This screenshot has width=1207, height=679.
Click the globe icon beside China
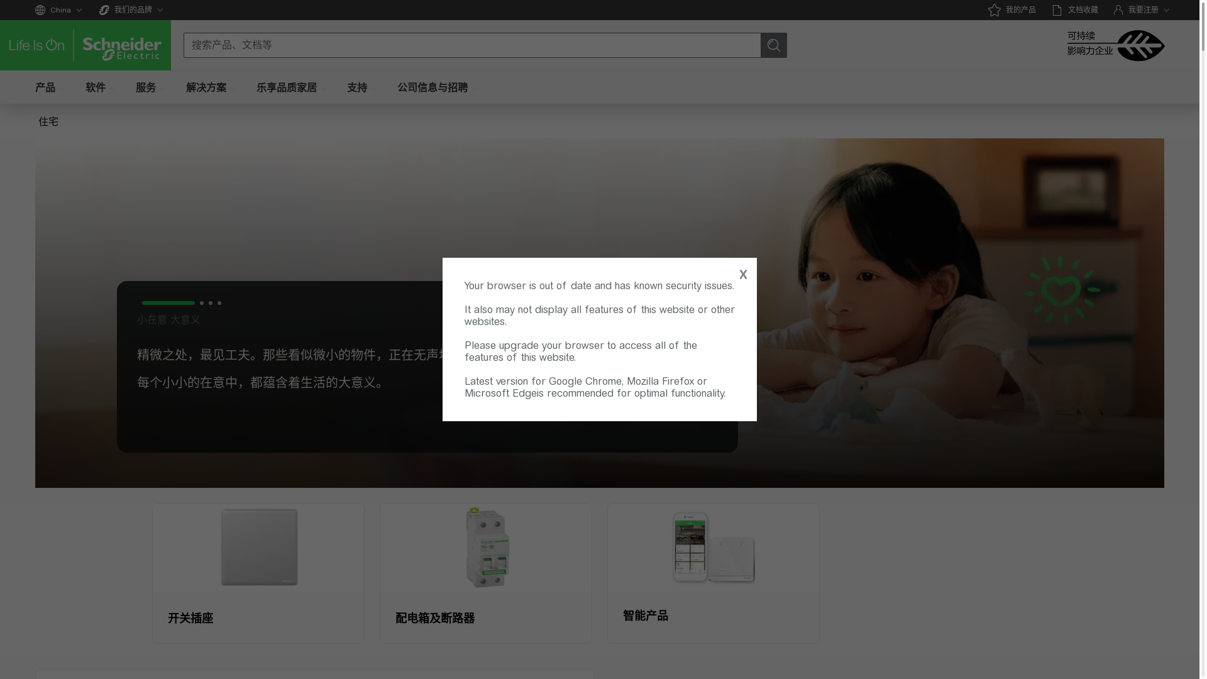40,10
